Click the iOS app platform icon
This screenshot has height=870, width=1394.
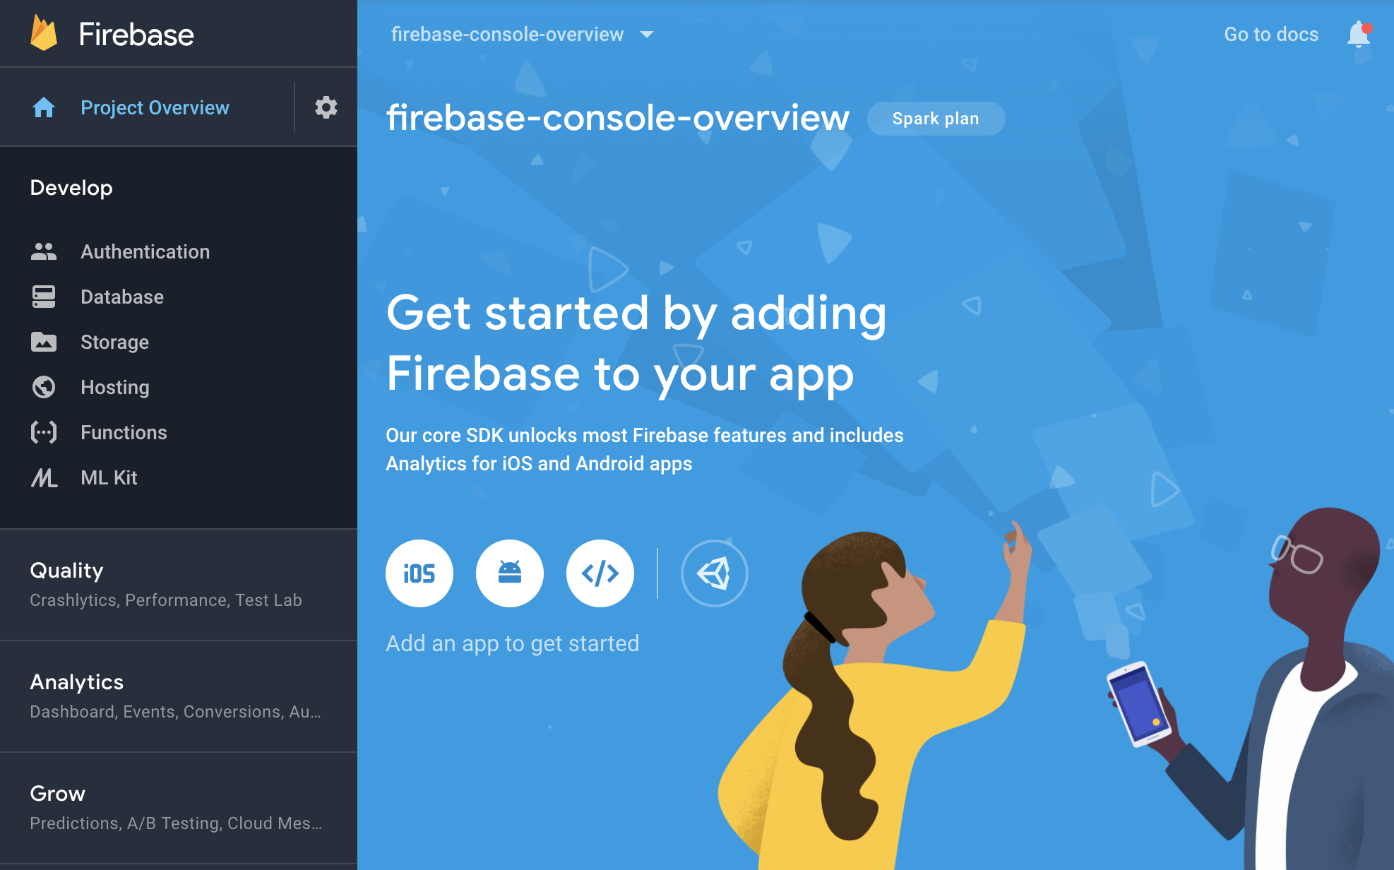click(x=418, y=572)
